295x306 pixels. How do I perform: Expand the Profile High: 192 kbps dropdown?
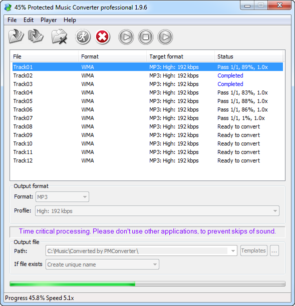[x=157, y=211]
